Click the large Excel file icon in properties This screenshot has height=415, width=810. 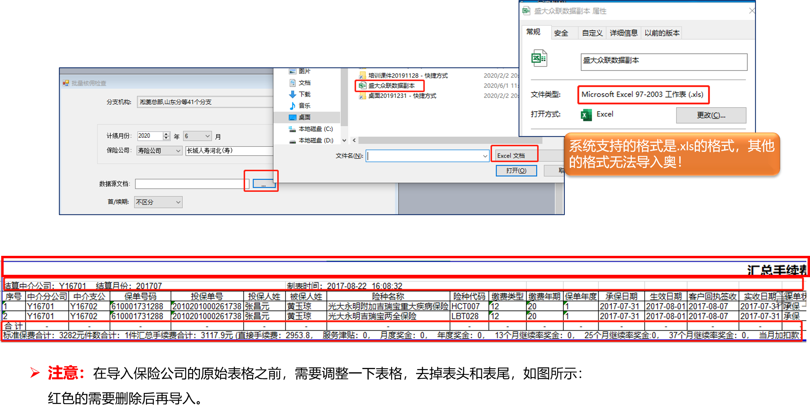[x=539, y=58]
